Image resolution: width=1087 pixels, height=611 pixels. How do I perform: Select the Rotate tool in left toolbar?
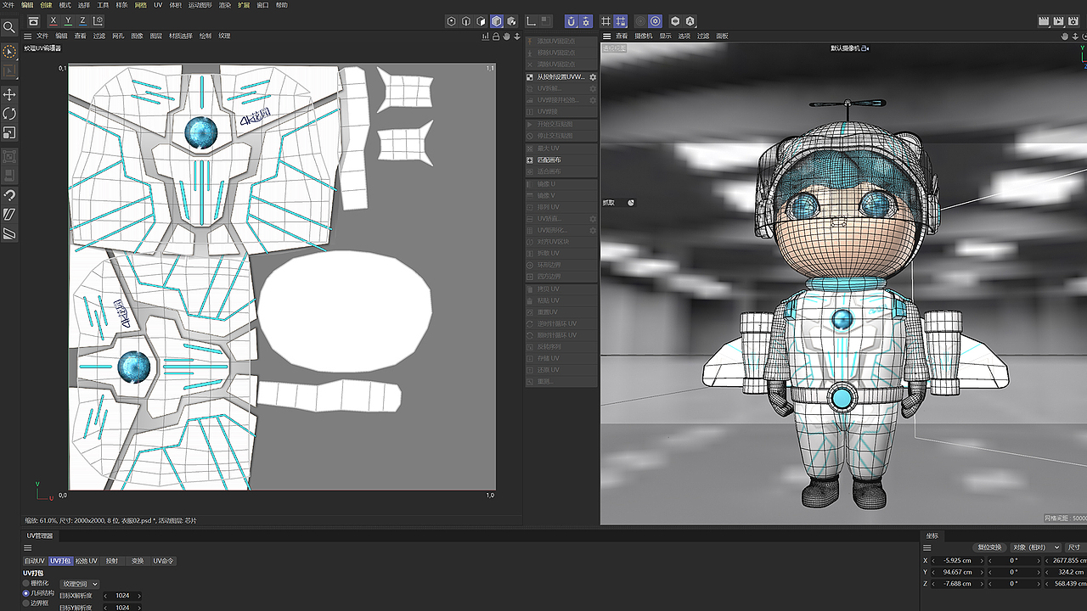[9, 114]
